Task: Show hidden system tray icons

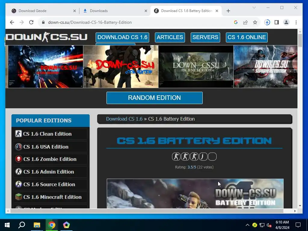Action: tap(248, 225)
